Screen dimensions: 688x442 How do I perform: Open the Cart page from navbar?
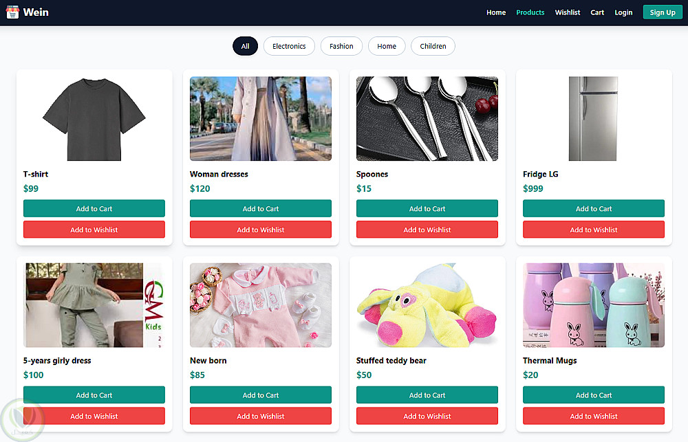[597, 12]
